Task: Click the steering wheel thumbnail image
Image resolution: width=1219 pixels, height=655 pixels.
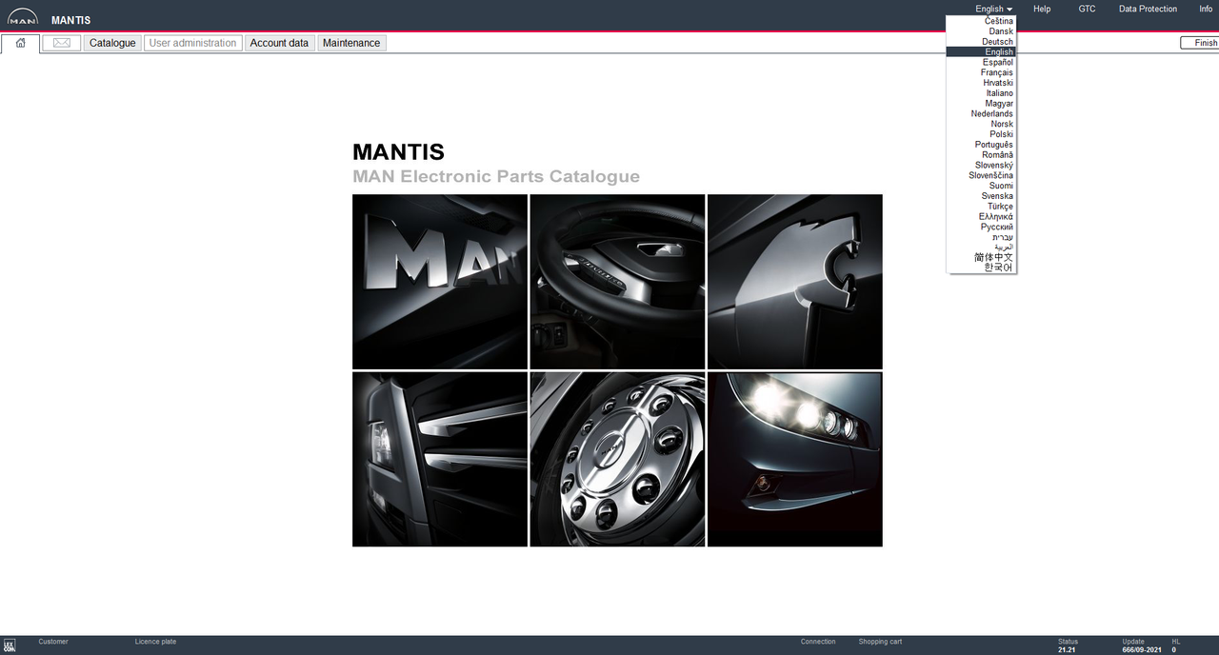Action: [x=617, y=282]
